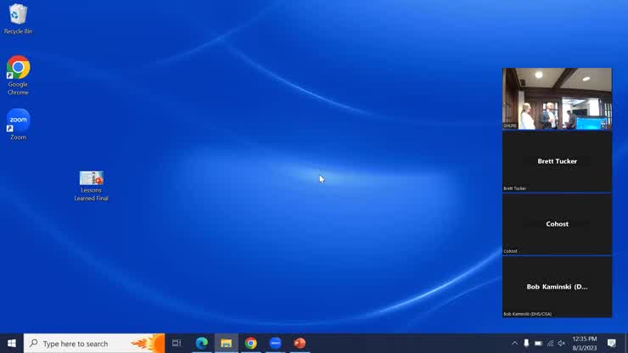Click the Task View taskbar button
Viewport: 628px width, 353px height.
pos(177,343)
